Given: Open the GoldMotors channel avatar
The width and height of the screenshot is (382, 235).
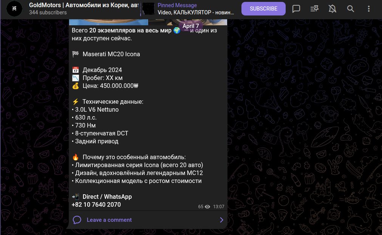Looking at the screenshot, I should [x=14, y=9].
